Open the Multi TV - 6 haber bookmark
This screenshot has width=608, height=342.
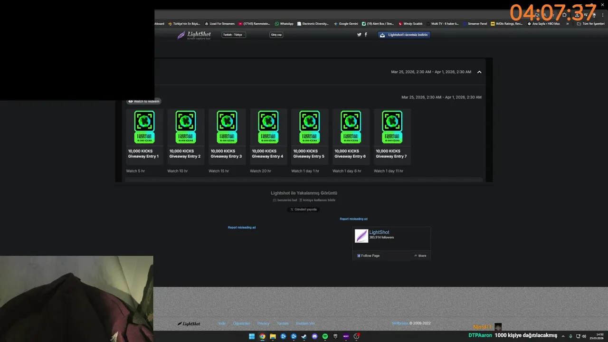click(x=443, y=24)
